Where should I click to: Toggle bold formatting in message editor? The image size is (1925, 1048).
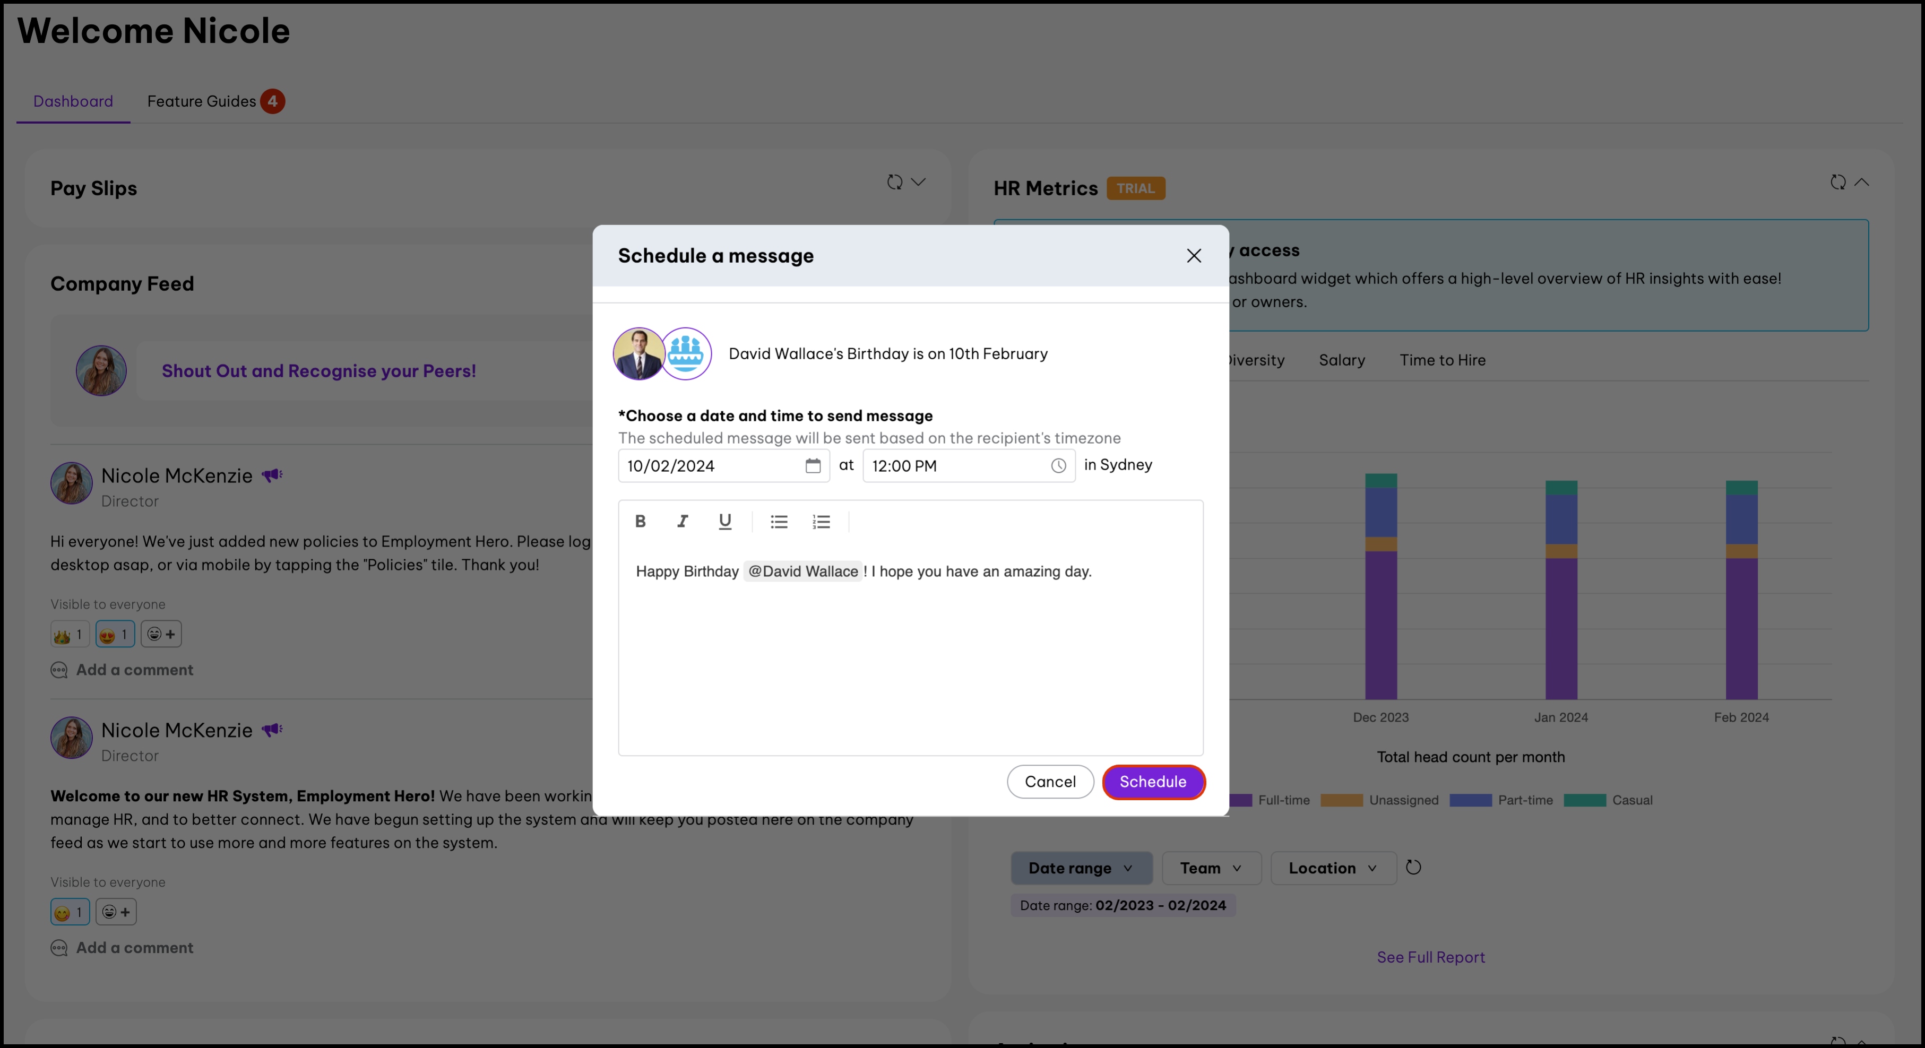coord(640,522)
